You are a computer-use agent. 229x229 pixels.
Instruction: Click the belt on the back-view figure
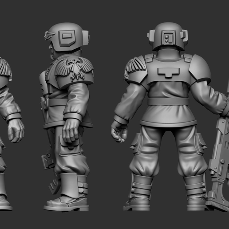coord(169,102)
